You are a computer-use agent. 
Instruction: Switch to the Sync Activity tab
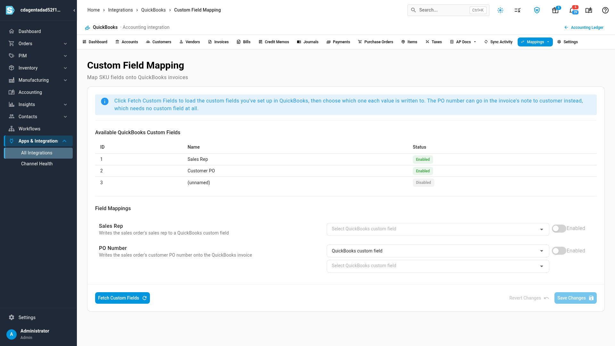[498, 42]
